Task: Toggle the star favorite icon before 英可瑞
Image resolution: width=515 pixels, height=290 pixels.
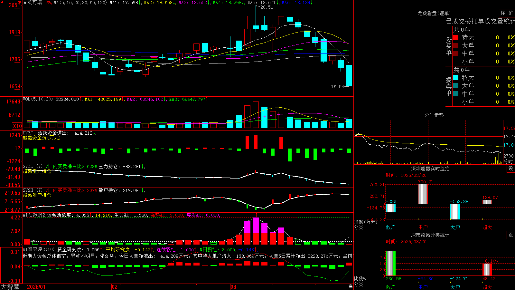Action: tap(25, 3)
